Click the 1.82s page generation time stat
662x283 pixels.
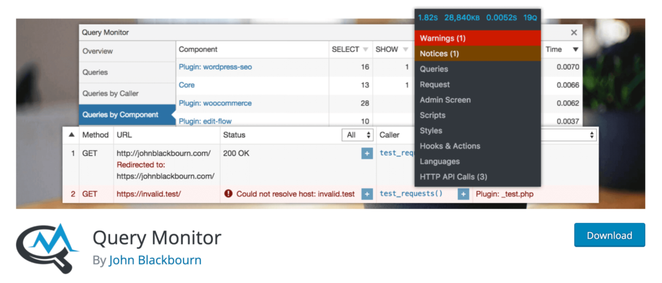(428, 17)
